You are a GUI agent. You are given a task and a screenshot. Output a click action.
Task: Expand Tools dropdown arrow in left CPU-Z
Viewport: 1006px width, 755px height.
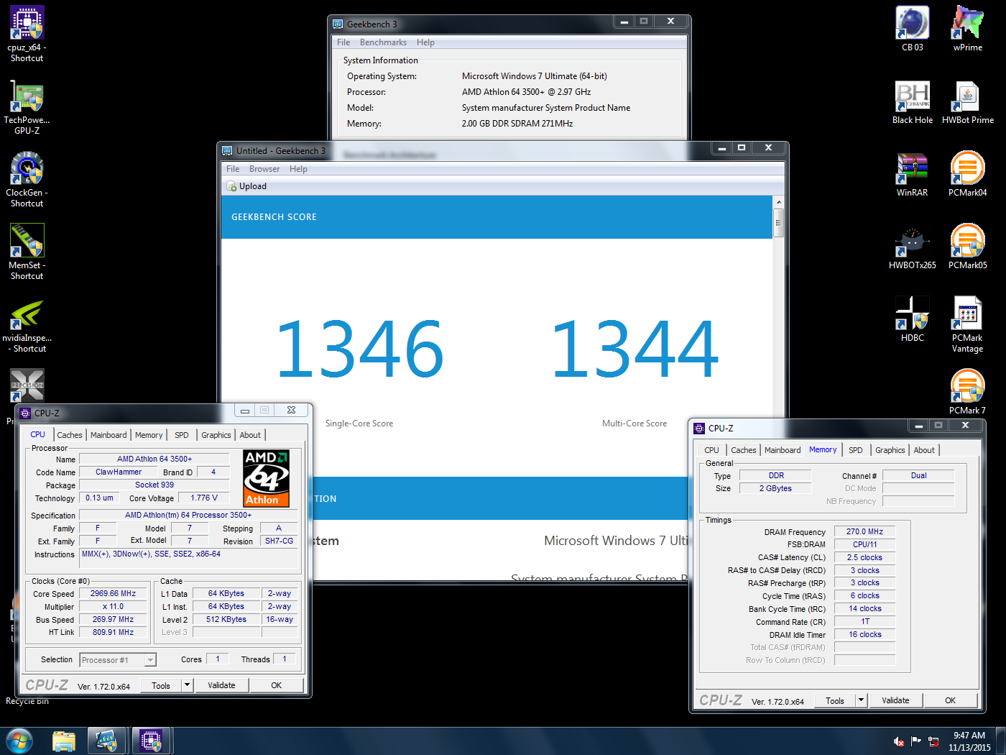click(187, 685)
